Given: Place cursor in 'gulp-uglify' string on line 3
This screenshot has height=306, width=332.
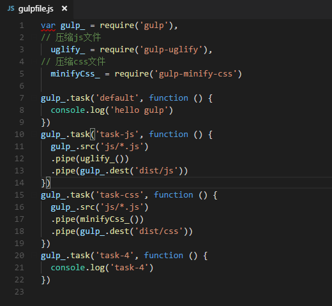Looking at the screenshot, I should pos(171,50).
